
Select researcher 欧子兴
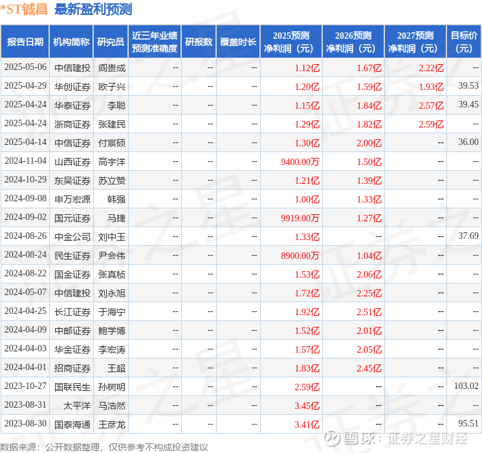pos(112,87)
